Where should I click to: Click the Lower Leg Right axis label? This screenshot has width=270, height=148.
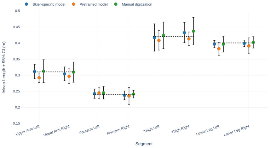(x=237, y=131)
